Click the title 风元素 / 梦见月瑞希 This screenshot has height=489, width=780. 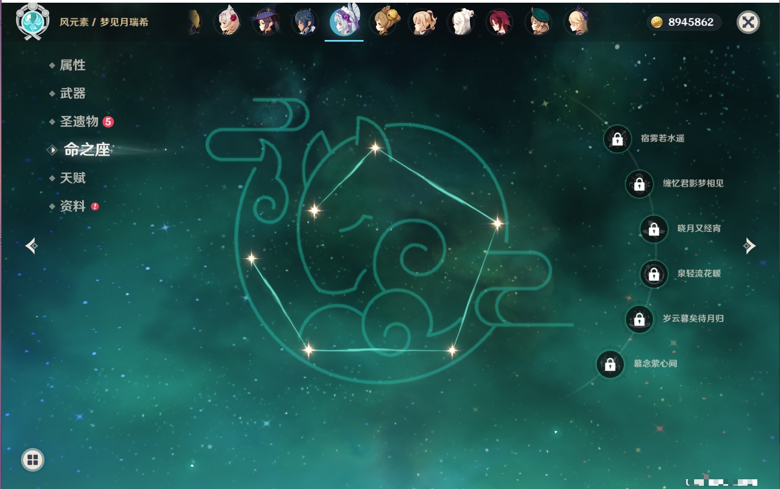click(x=104, y=22)
